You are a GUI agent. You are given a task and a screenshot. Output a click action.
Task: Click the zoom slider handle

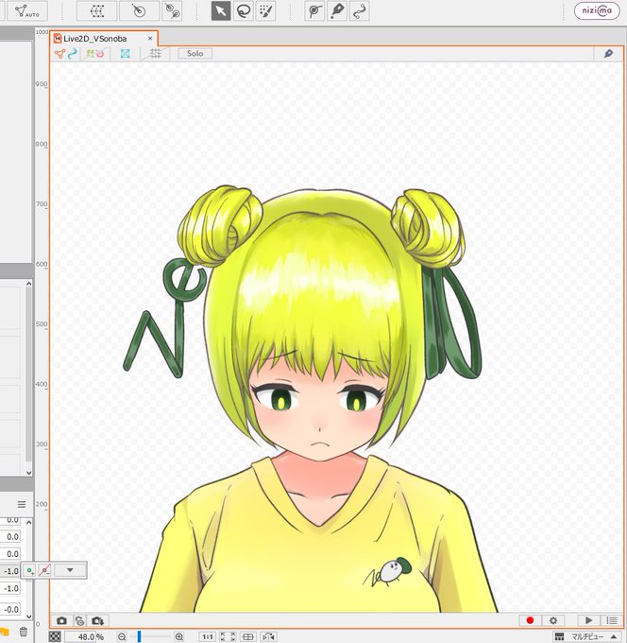pyautogui.click(x=139, y=636)
